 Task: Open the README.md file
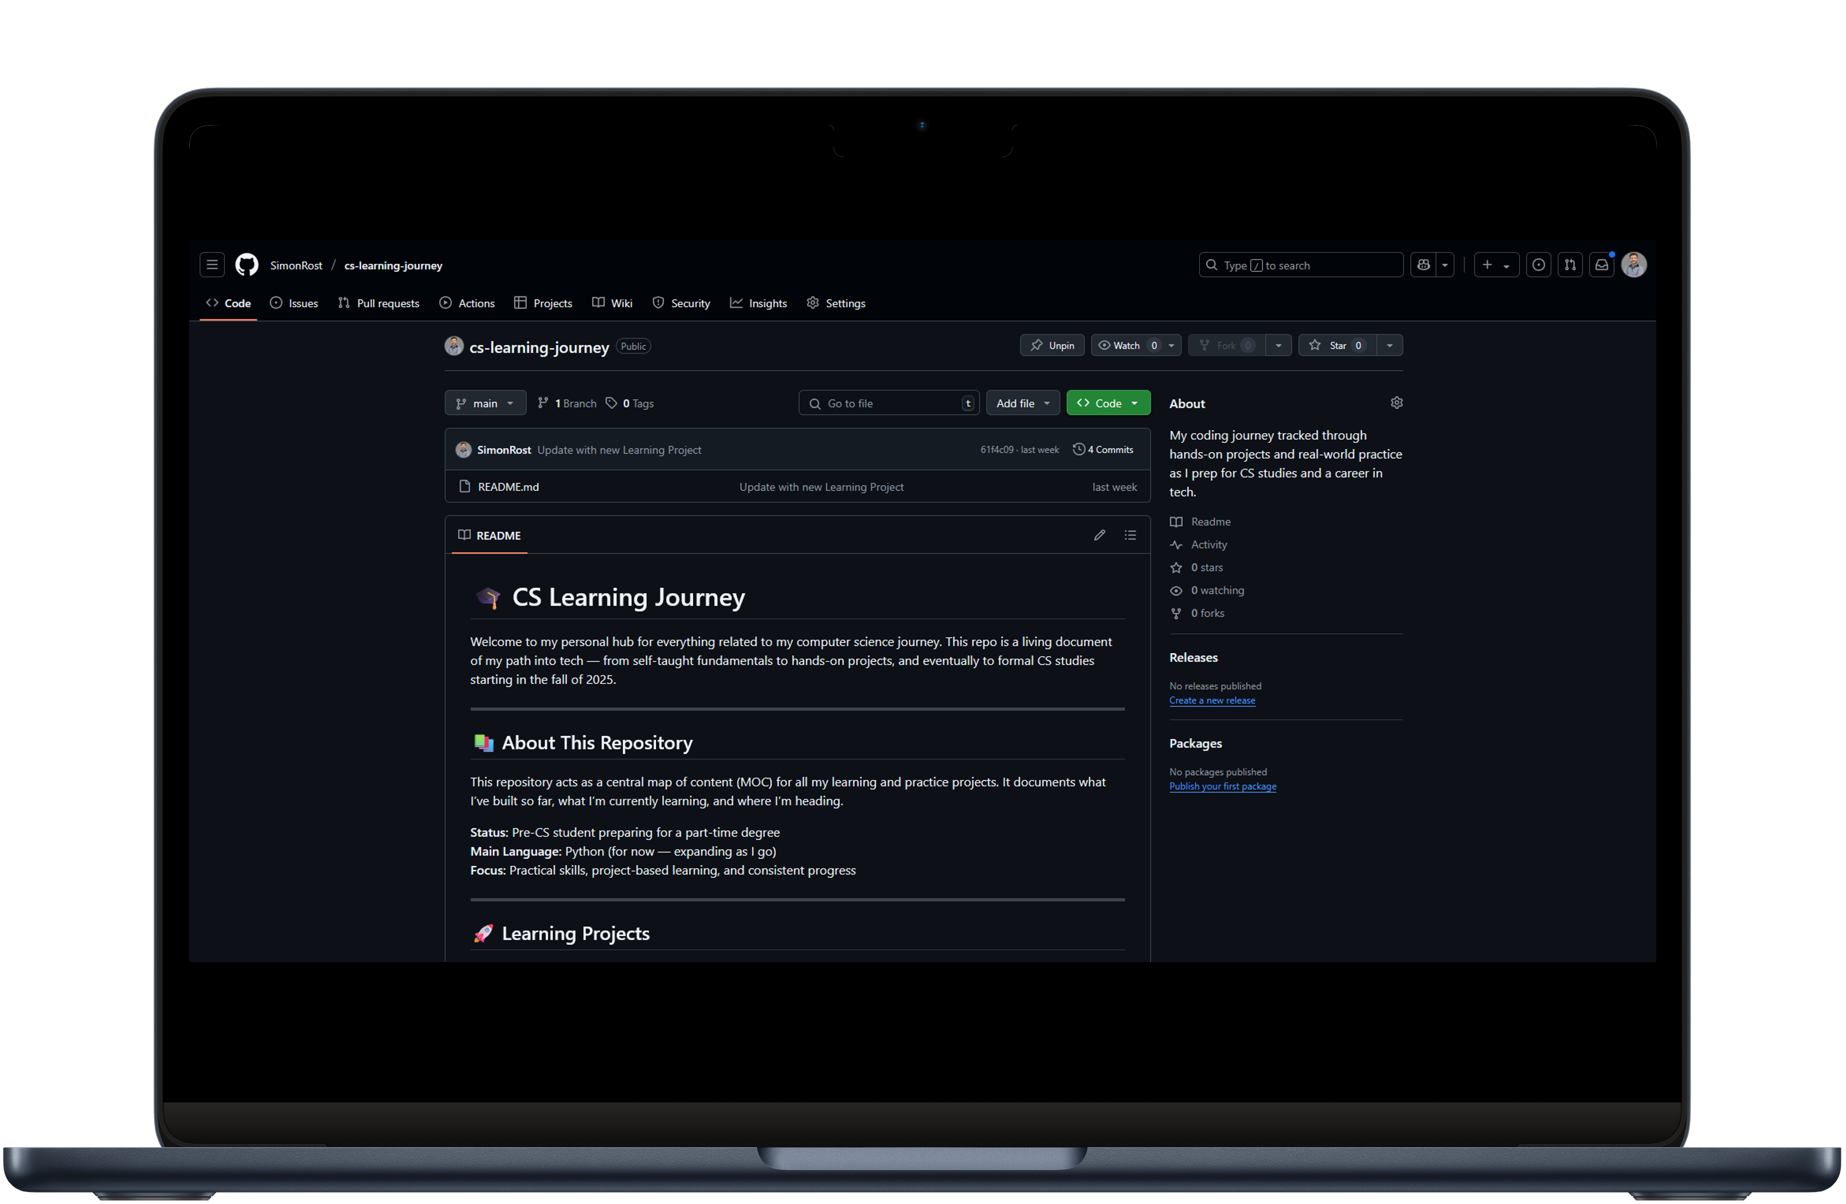click(x=509, y=487)
